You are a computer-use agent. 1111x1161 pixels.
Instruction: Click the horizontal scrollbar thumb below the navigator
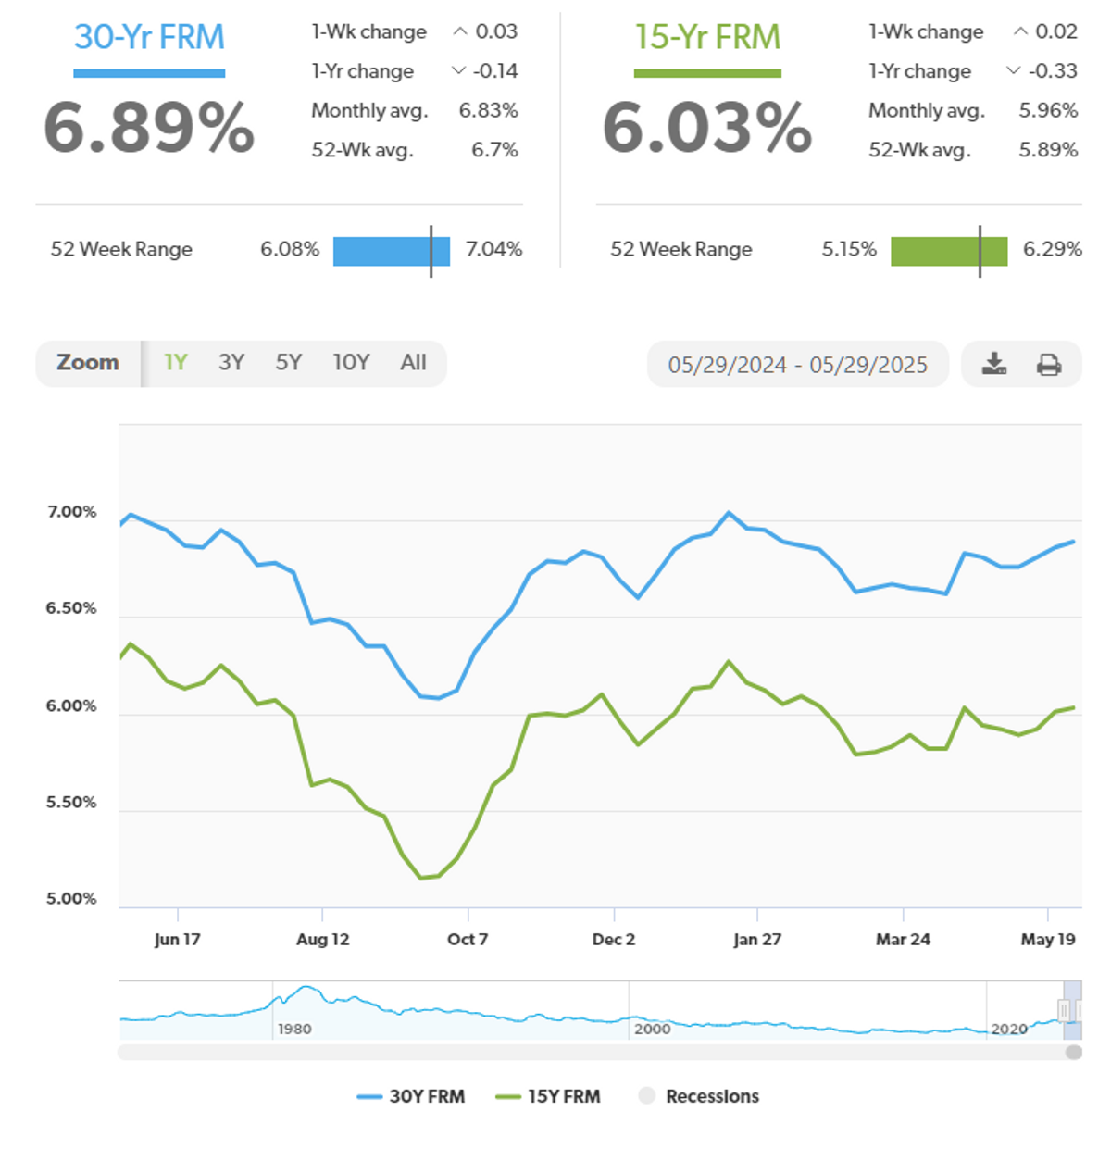(x=1074, y=1053)
